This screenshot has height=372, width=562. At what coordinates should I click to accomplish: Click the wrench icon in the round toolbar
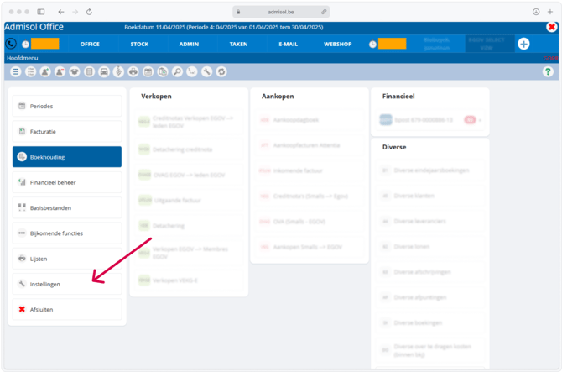207,71
